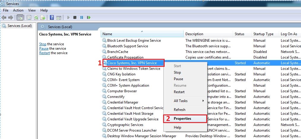The width and height of the screenshot is (301, 139).
Task: Click the gear icon beside Connectify
Action: click(x=104, y=97)
